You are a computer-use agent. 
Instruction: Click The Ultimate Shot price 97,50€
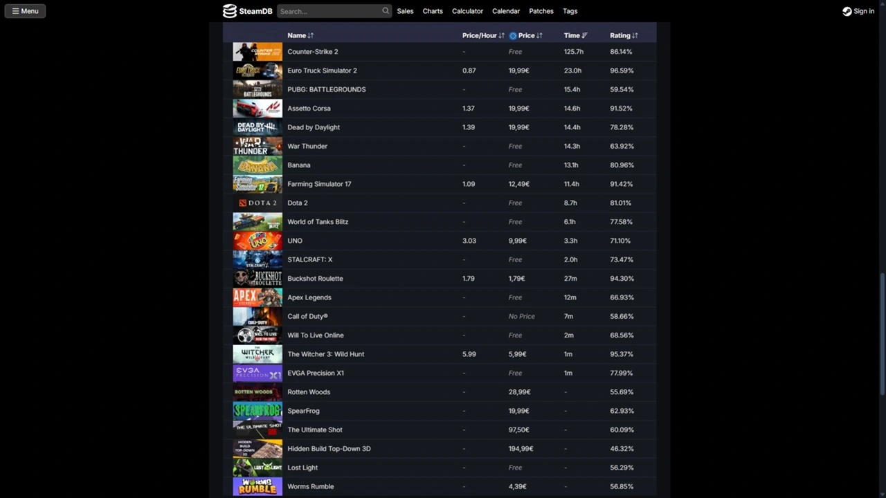coord(520,430)
